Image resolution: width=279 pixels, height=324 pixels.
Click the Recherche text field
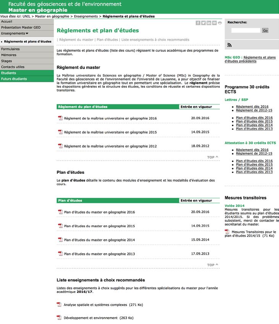pos(245,30)
